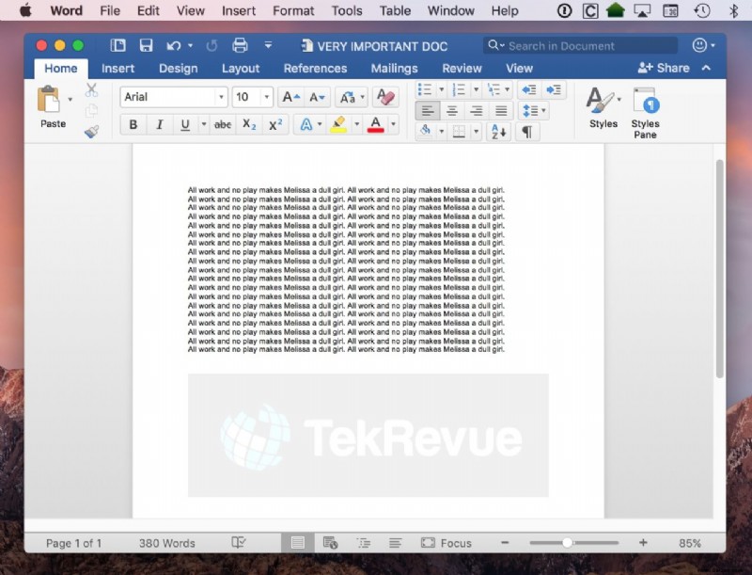Center align the paragraph

(x=452, y=111)
